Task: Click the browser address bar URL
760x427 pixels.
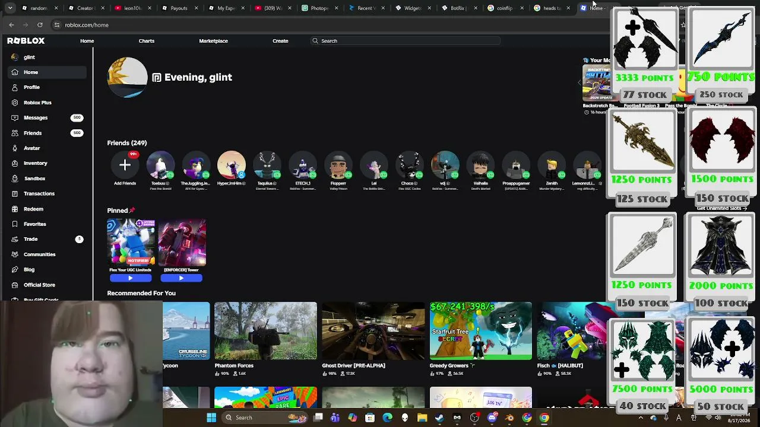Action: [x=87, y=25]
